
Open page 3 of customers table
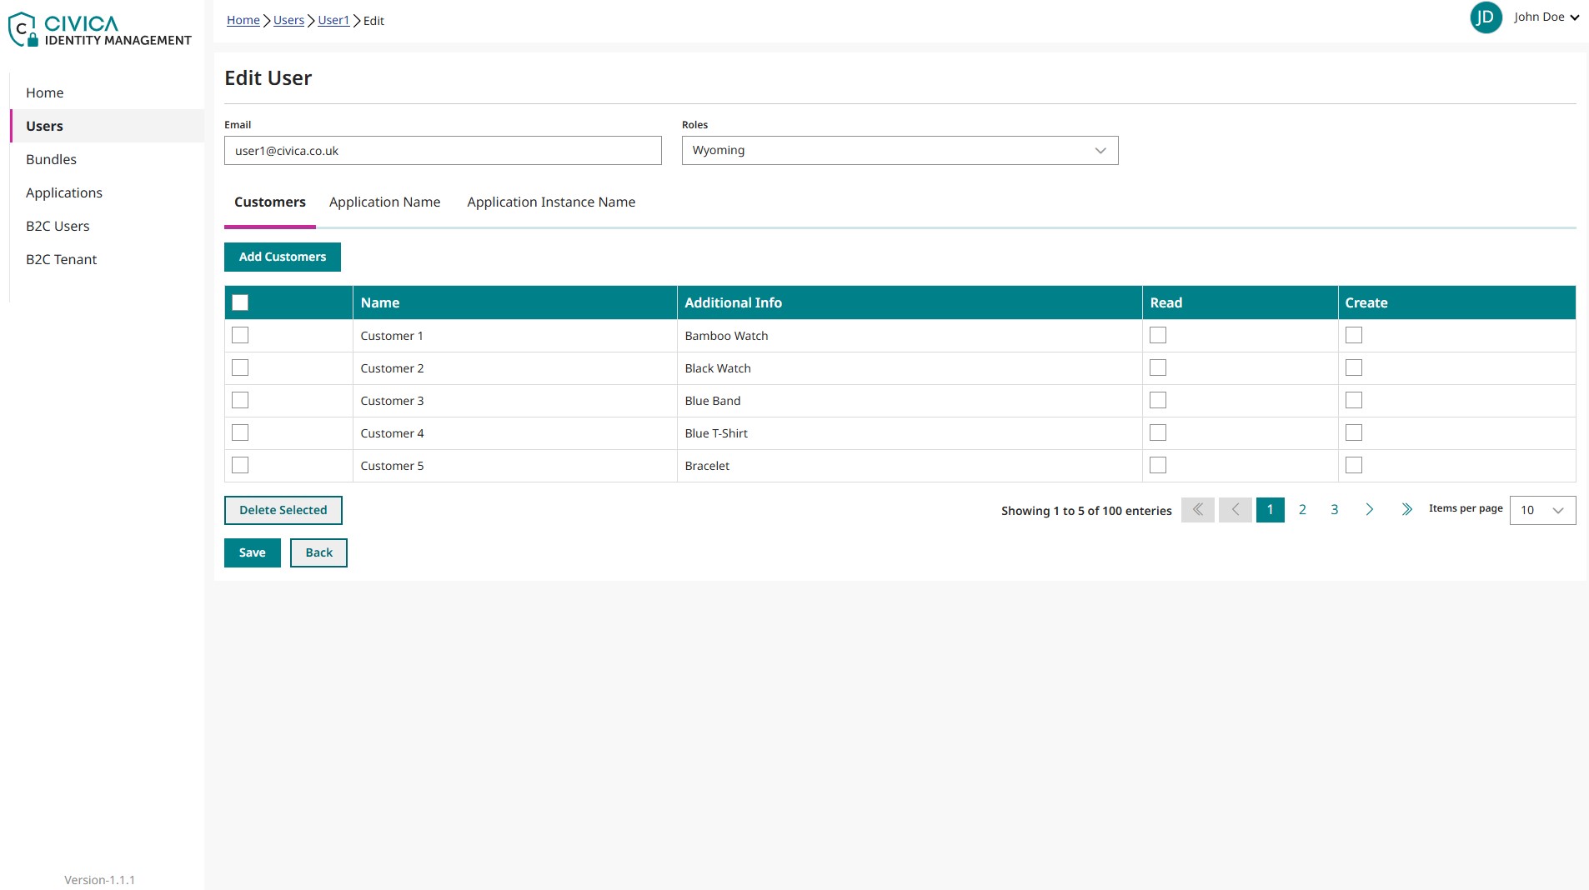pos(1334,510)
